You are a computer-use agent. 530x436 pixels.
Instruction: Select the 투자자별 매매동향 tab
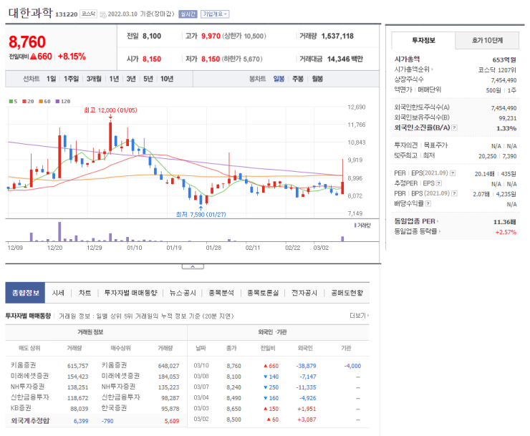point(131,293)
